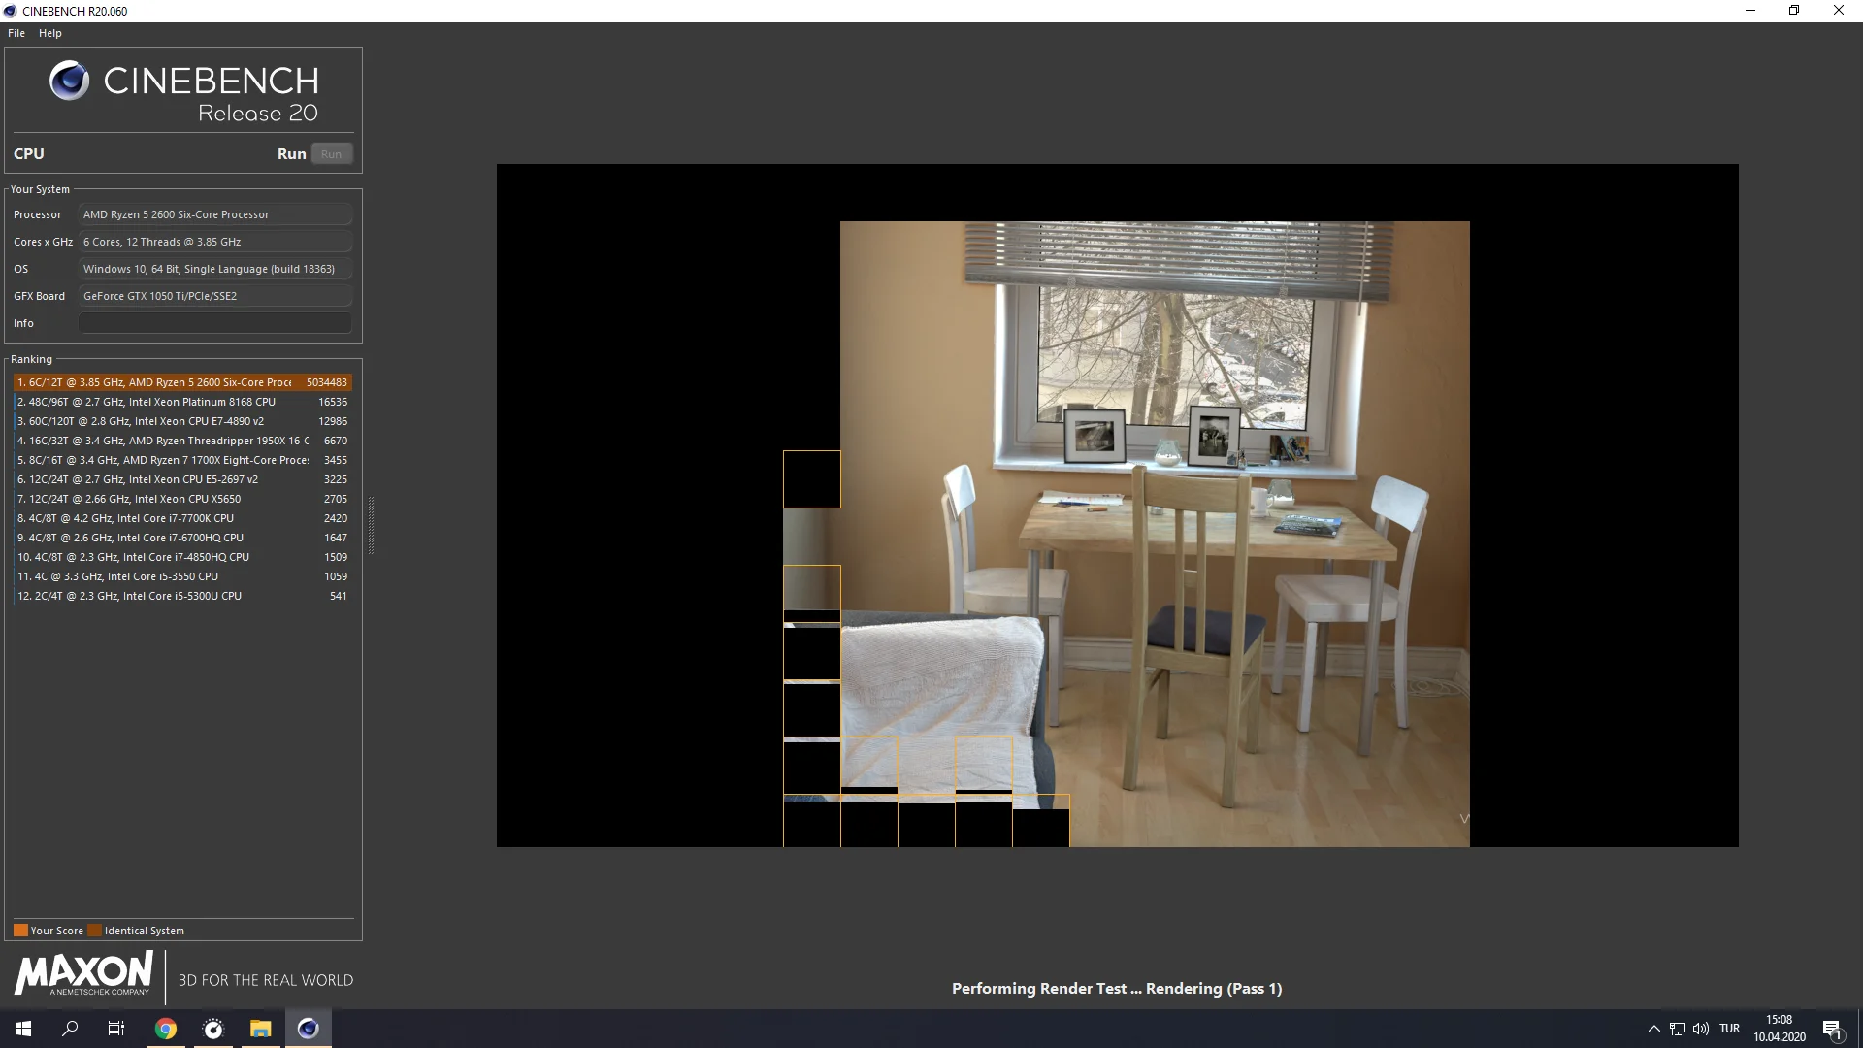This screenshot has height=1048, width=1863.
Task: Click the Identical System color swatch
Action: pyautogui.click(x=94, y=931)
